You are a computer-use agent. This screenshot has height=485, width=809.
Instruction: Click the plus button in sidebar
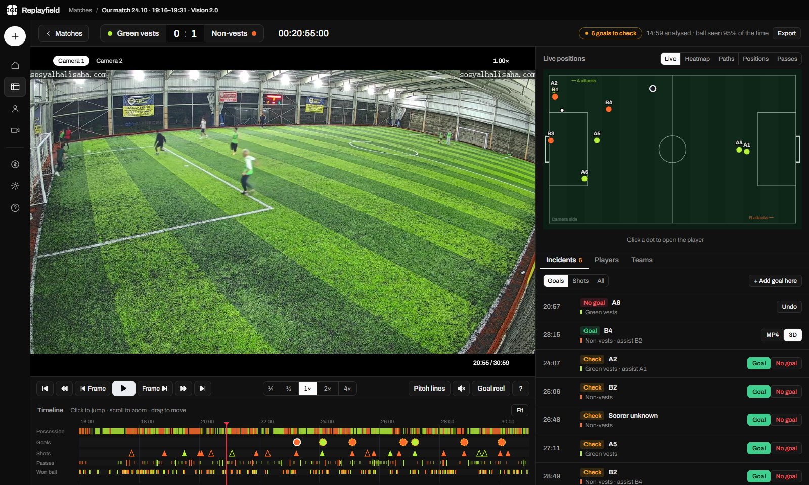pyautogui.click(x=15, y=36)
